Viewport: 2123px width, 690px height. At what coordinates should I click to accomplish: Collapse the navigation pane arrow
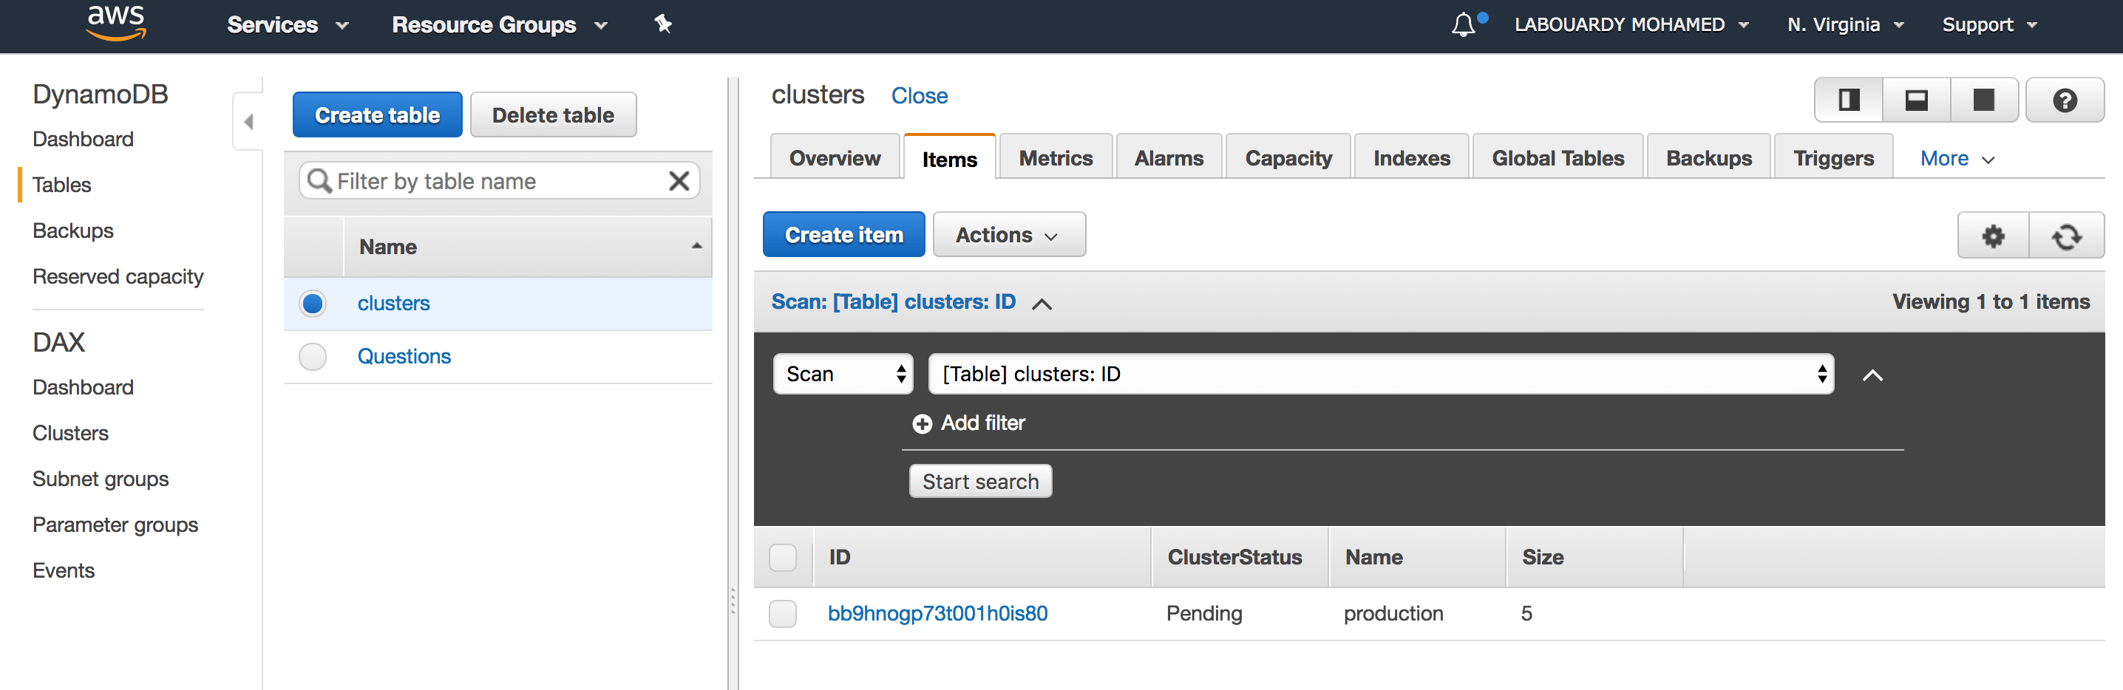(248, 122)
